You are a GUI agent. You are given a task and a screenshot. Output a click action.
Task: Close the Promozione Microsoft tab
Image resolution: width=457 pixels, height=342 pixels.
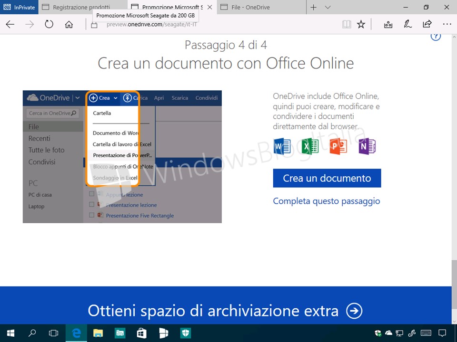pyautogui.click(x=209, y=7)
